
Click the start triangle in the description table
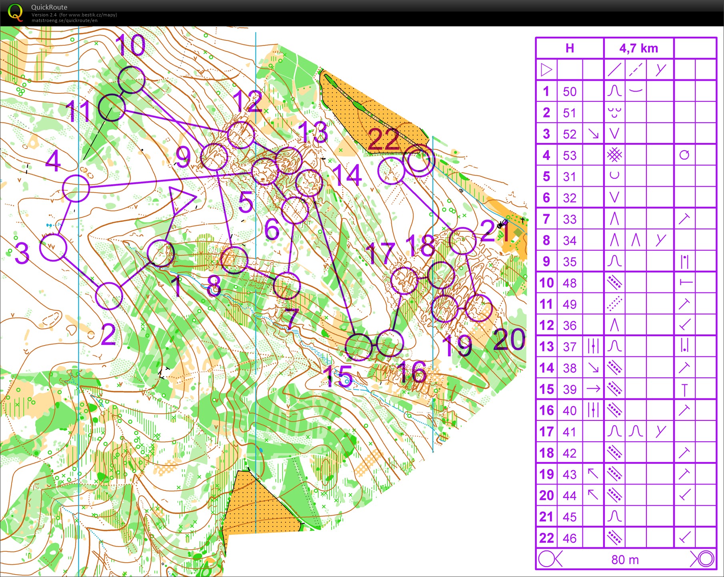546,70
